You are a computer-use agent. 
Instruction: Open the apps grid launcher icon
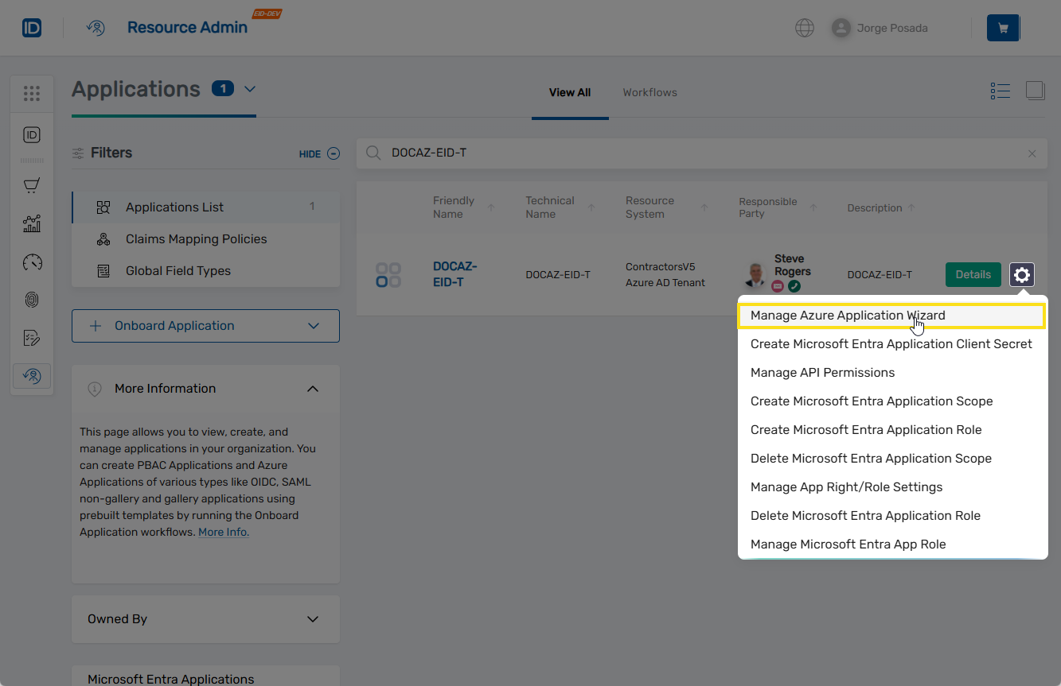32,93
